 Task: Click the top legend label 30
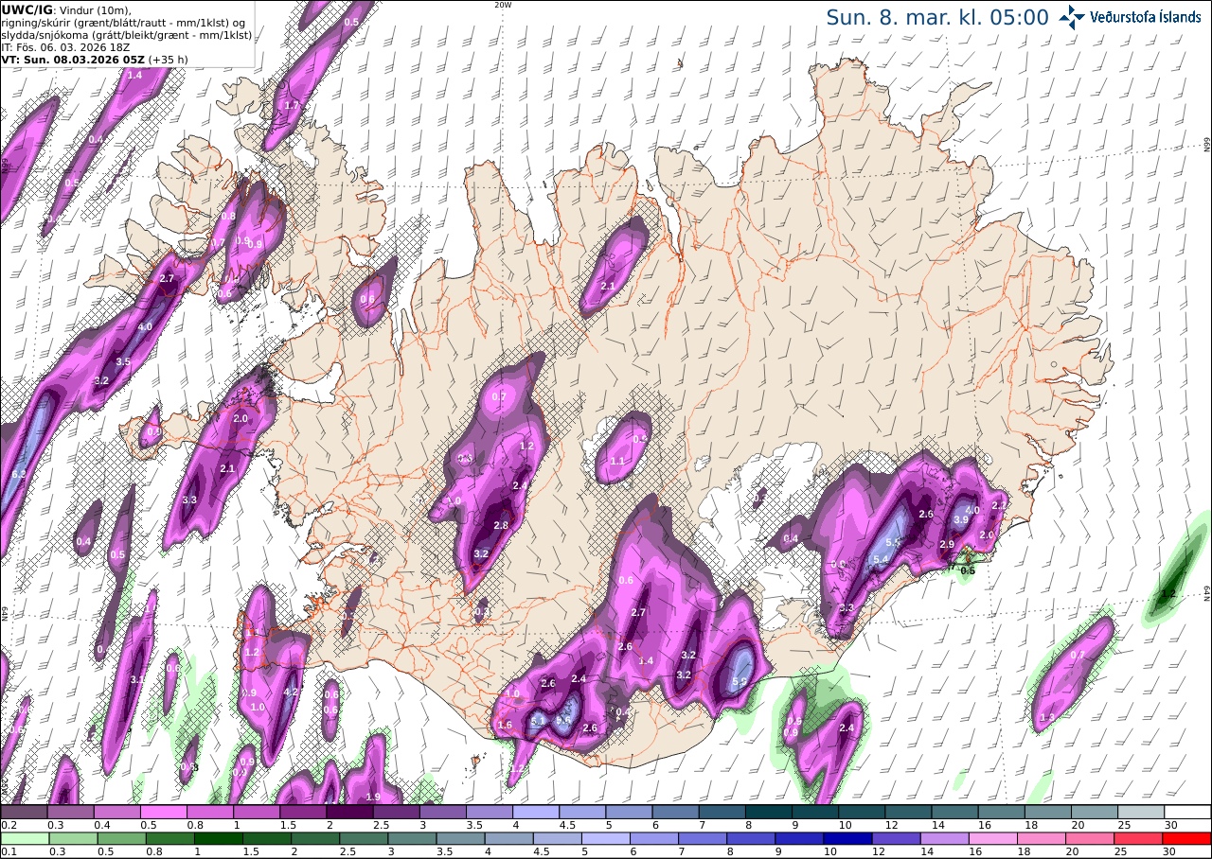pyautogui.click(x=1172, y=824)
